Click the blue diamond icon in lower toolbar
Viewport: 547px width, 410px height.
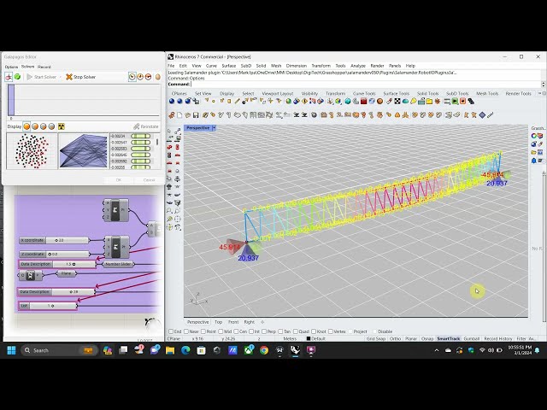point(482,114)
